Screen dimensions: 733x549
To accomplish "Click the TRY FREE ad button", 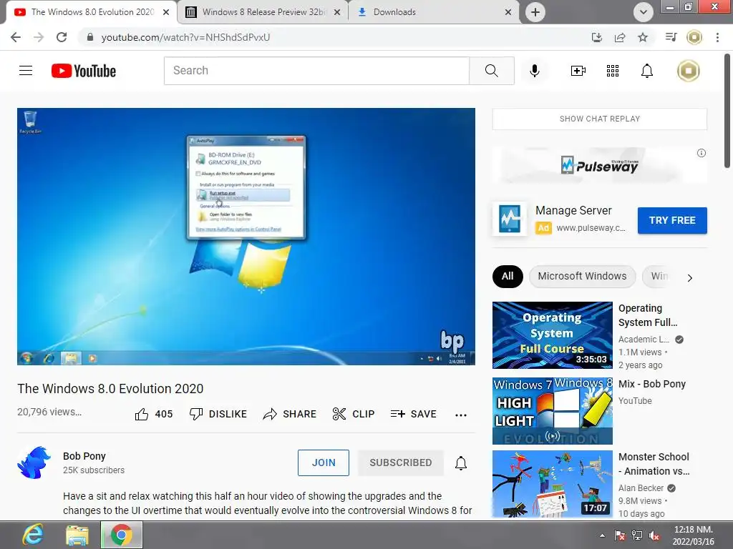I will click(x=671, y=220).
